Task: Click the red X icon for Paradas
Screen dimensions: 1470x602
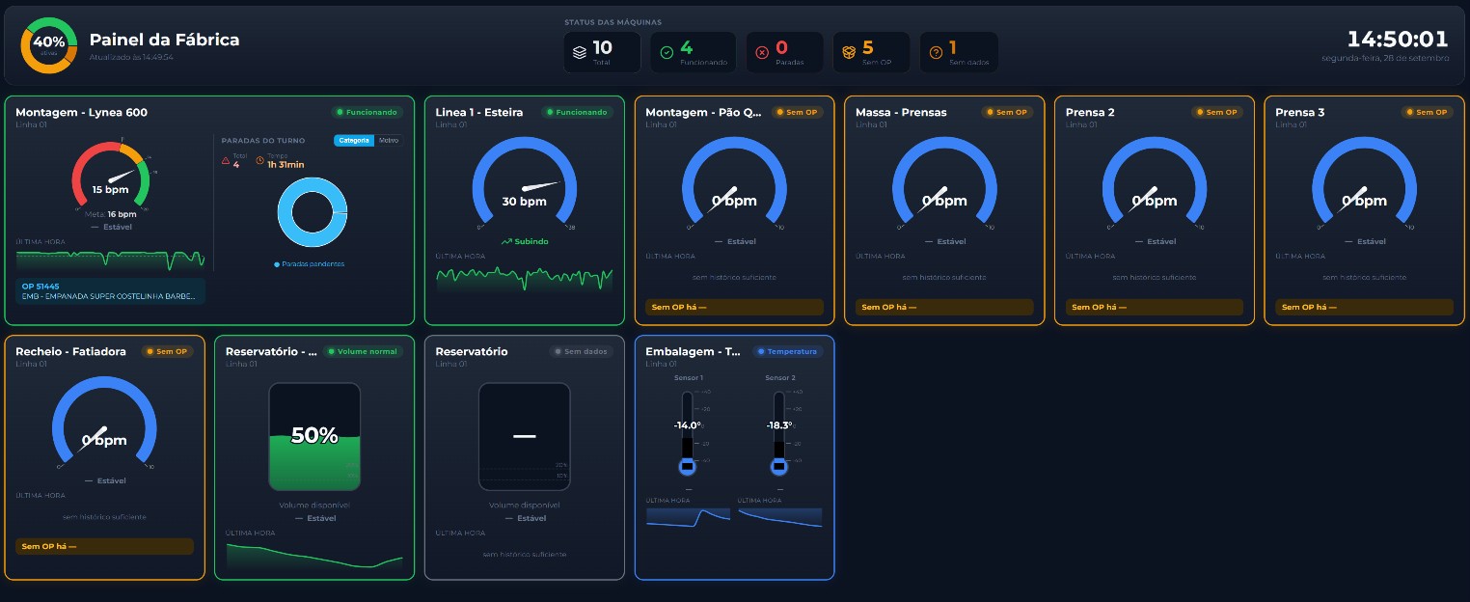Action: [762, 52]
